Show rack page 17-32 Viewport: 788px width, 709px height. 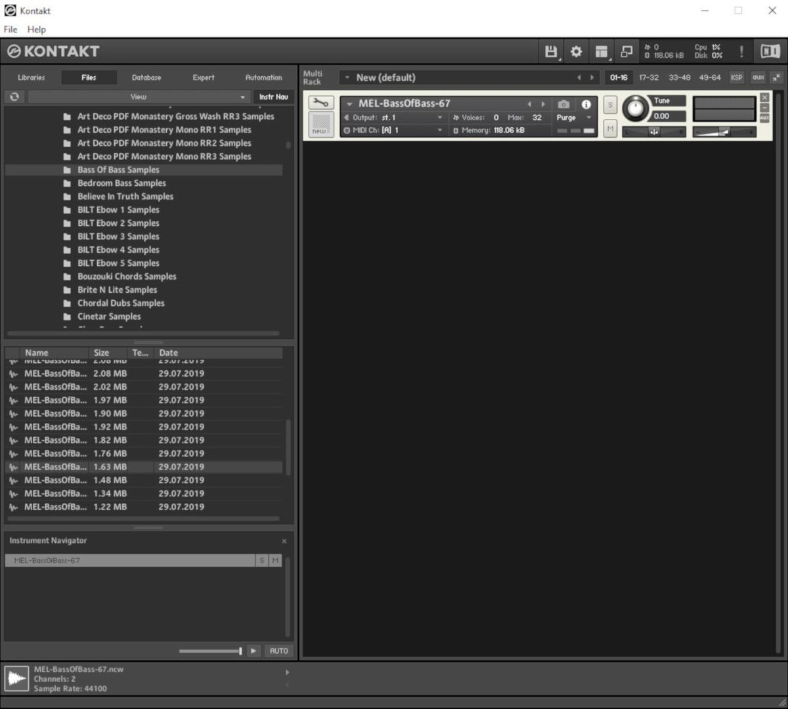[x=649, y=77]
